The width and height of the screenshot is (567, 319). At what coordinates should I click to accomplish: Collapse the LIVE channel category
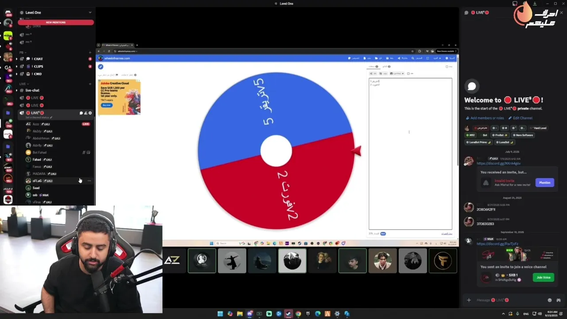[x=23, y=84]
